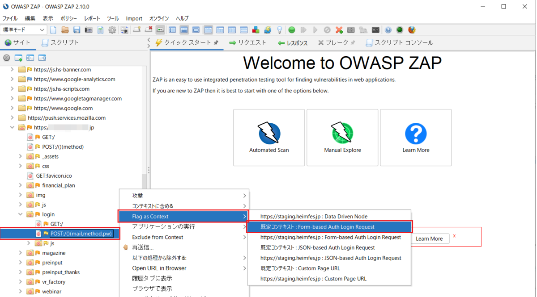Switch to the スクリプト tab in the left panel
Image resolution: width=537 pixels, height=297 pixels.
click(x=60, y=42)
